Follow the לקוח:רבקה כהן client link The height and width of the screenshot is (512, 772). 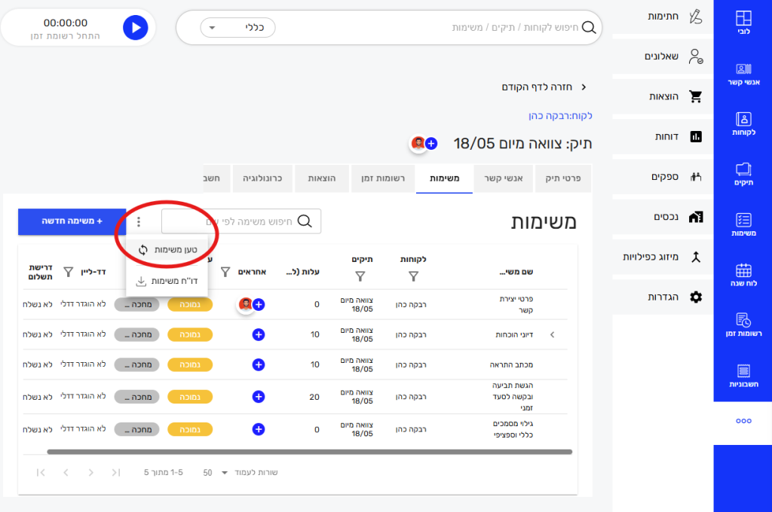(x=560, y=116)
